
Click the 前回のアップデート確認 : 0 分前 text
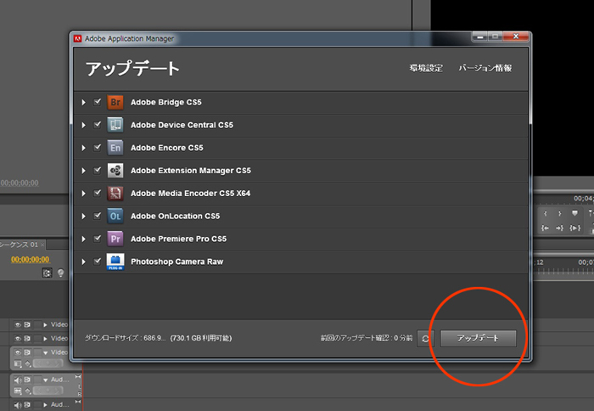(367, 338)
